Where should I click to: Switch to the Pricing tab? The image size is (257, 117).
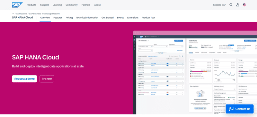(69, 18)
